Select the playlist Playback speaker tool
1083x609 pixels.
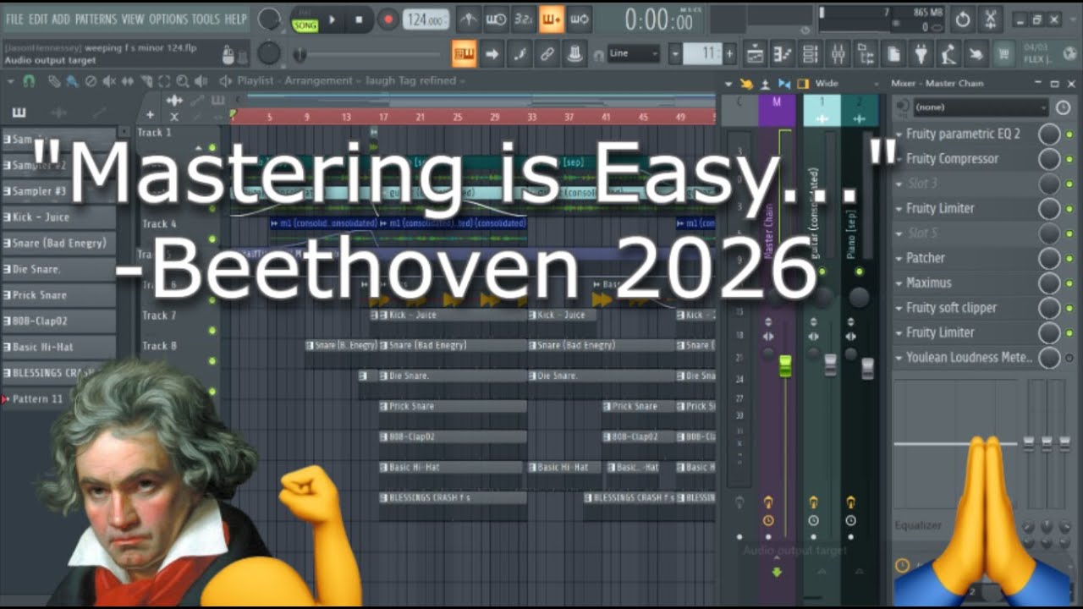(201, 81)
